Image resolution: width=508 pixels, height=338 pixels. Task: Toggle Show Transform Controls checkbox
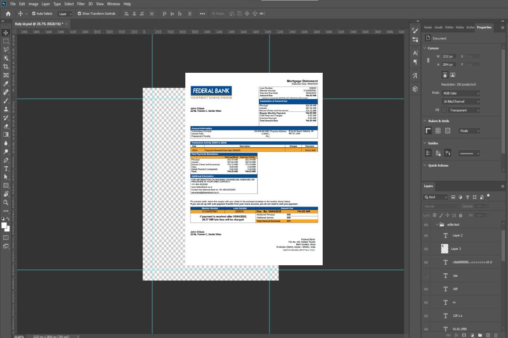tap(79, 14)
